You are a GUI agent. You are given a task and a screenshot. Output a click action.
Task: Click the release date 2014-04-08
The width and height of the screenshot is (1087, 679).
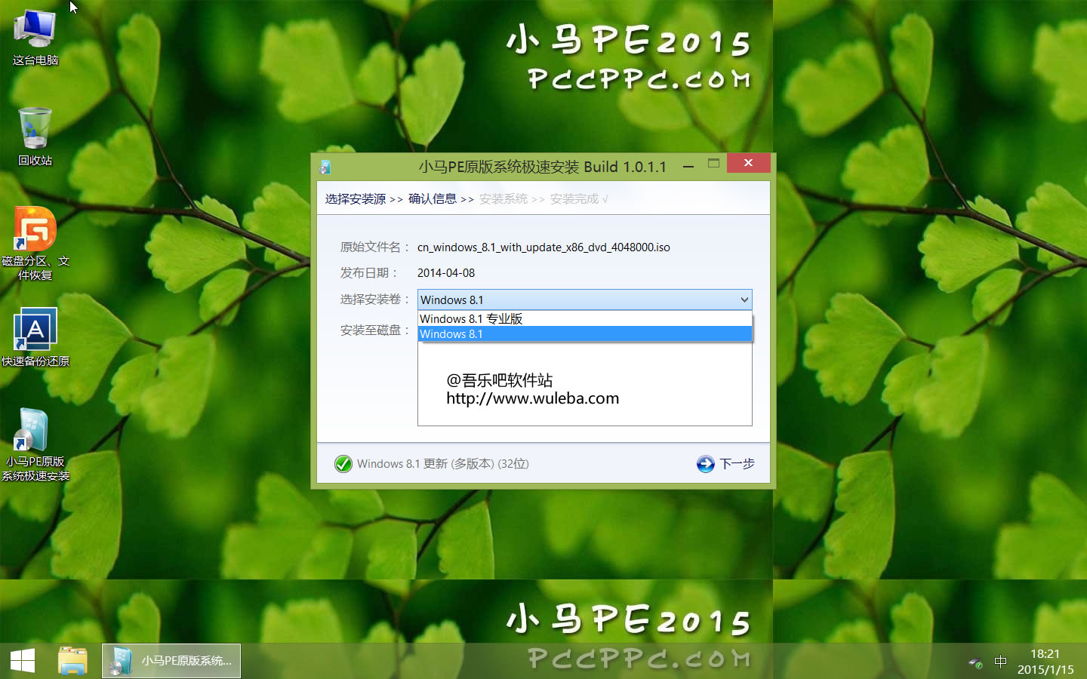pos(446,273)
